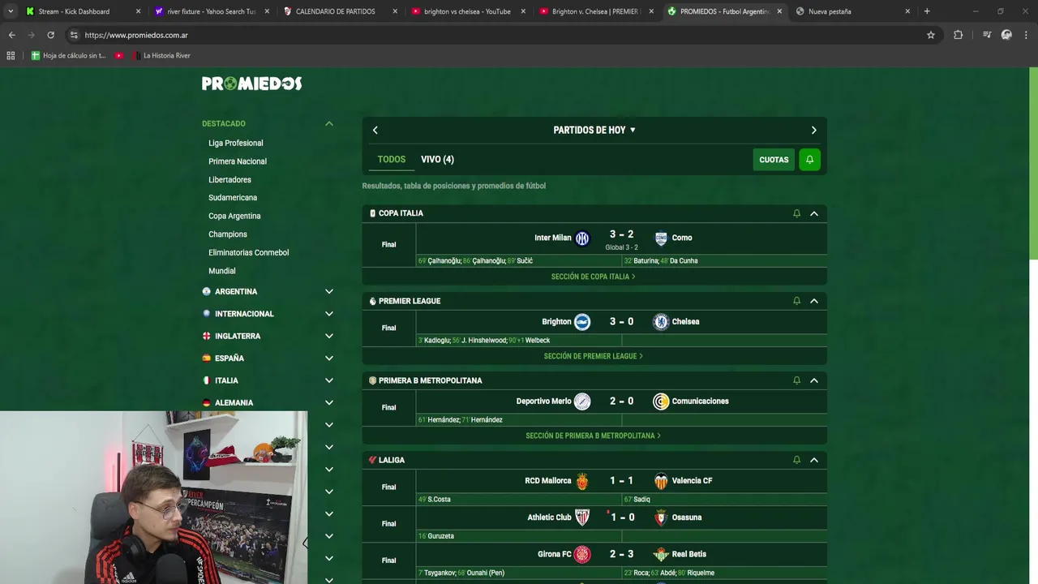
Task: Click the Deportivo Merlo crest
Action: tap(582, 401)
